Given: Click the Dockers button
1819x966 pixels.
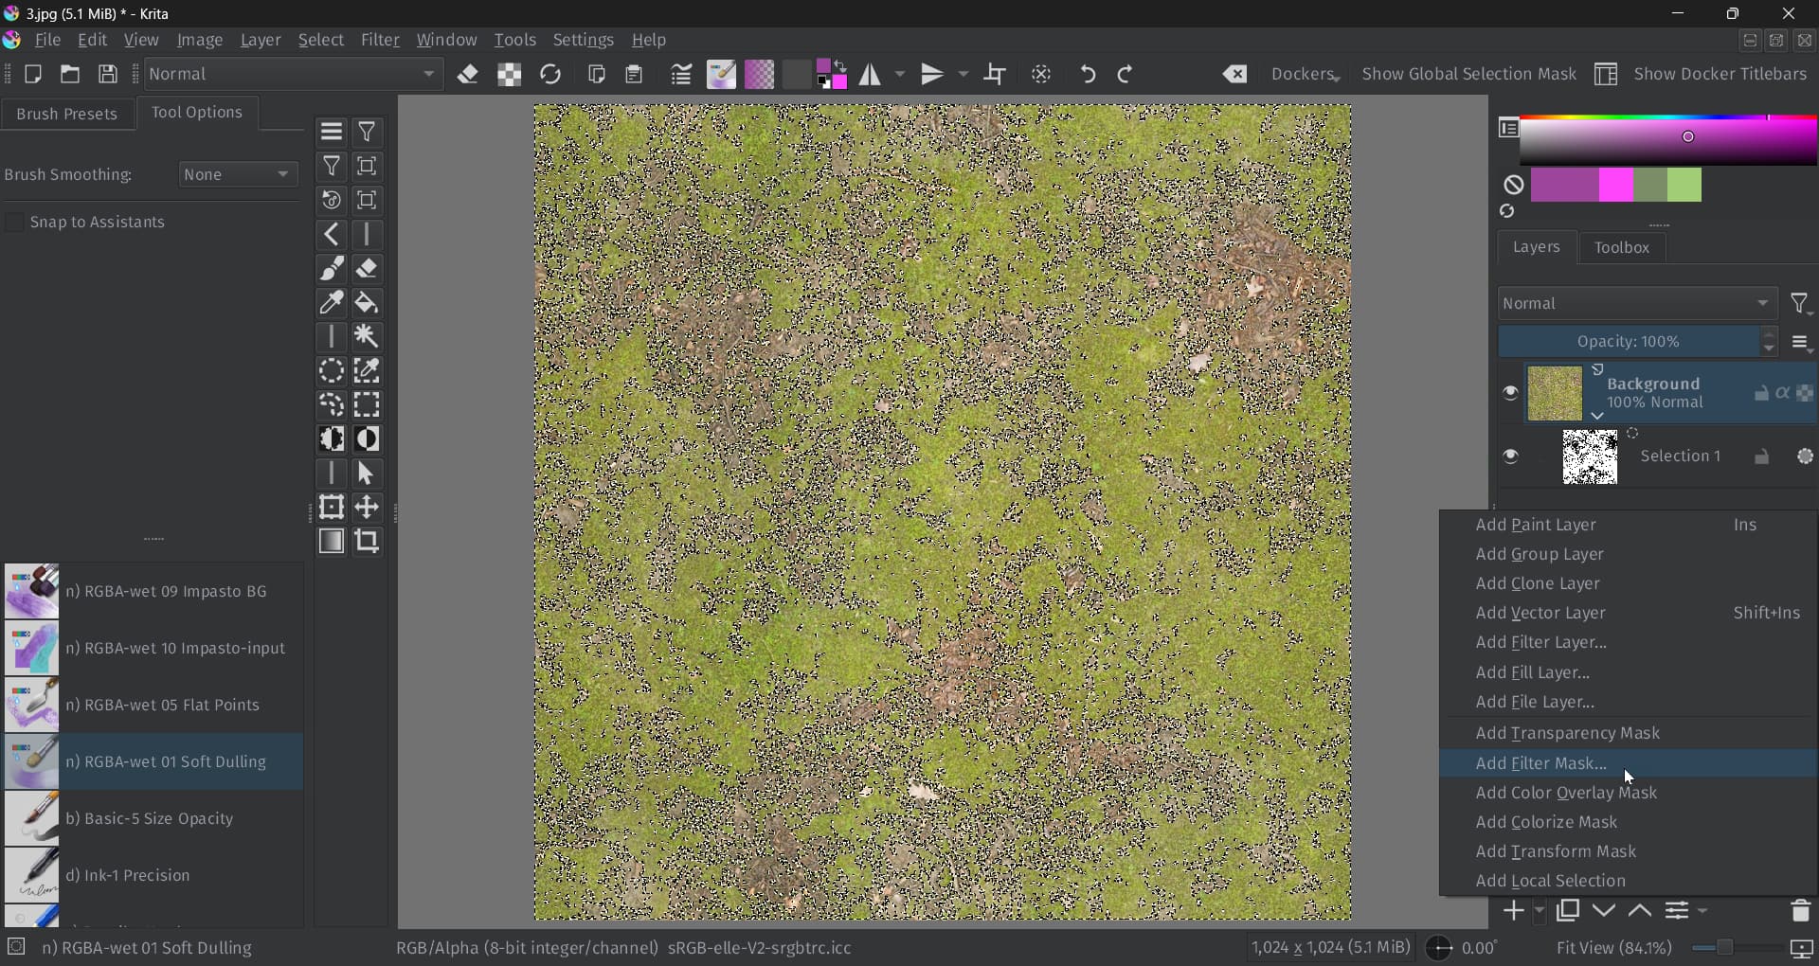Looking at the screenshot, I should point(1305,75).
